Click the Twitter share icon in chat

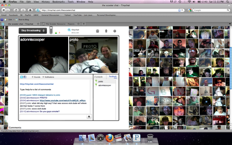pyautogui.click(x=22, y=77)
